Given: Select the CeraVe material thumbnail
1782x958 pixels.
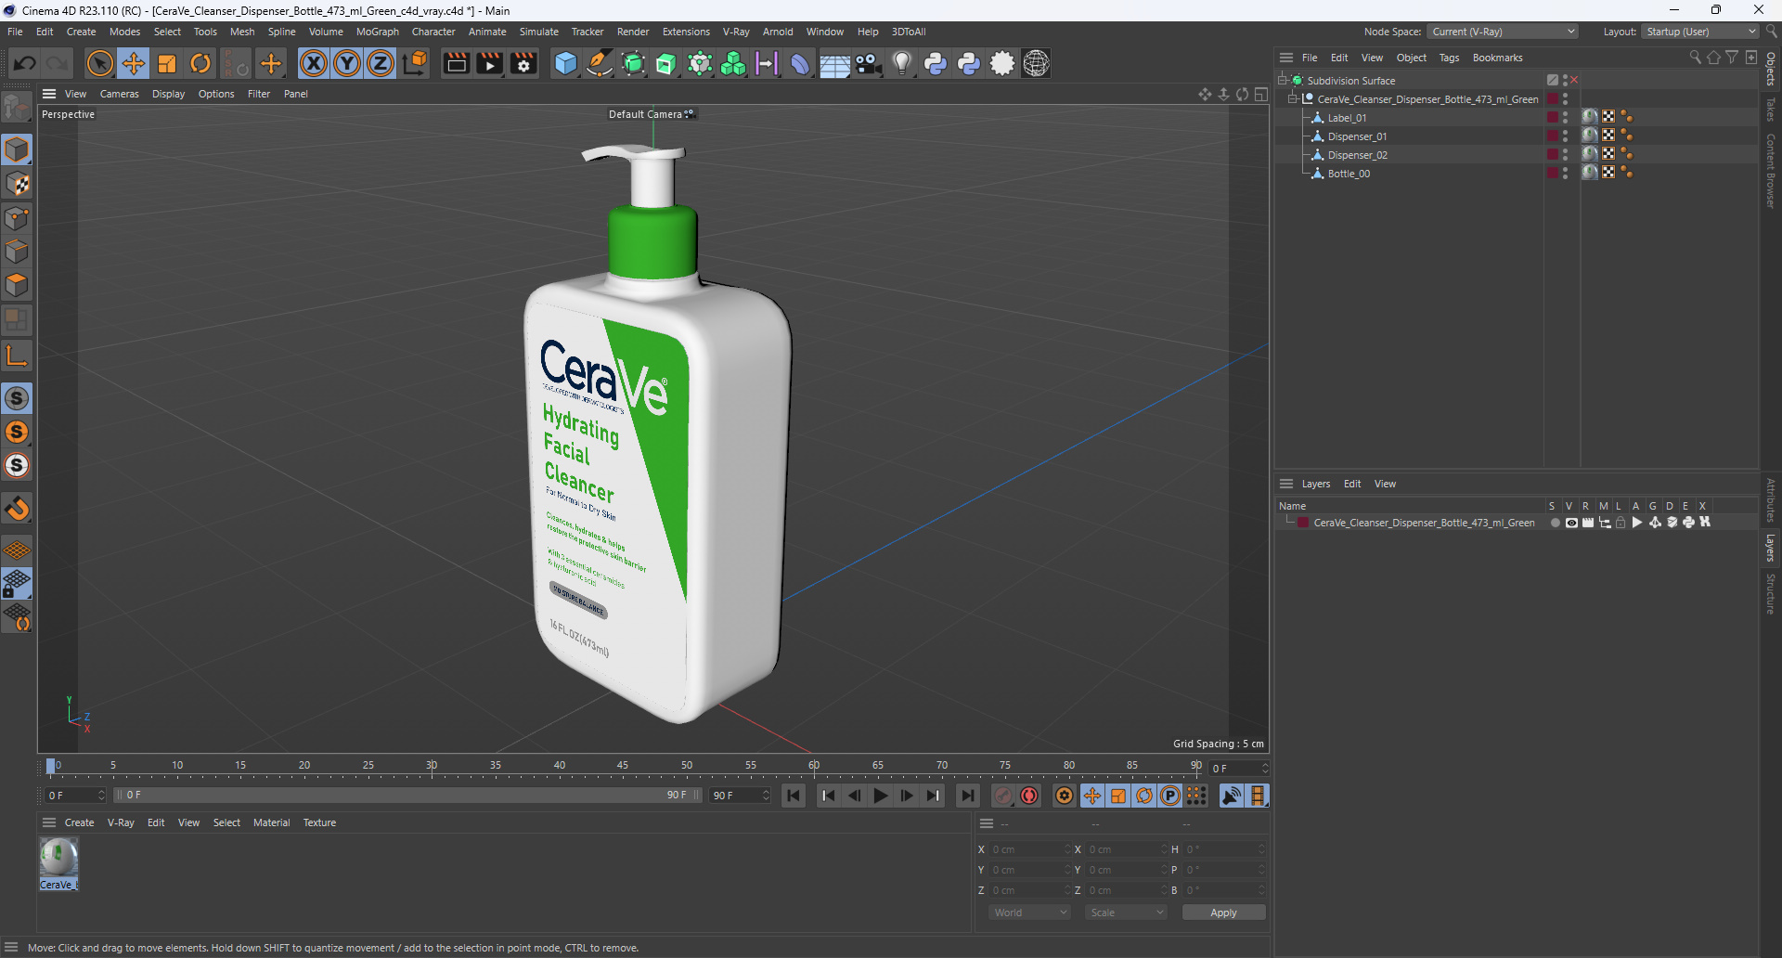Looking at the screenshot, I should point(58,858).
